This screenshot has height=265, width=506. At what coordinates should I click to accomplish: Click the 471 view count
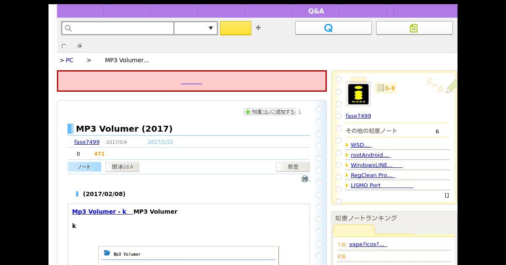99,154
